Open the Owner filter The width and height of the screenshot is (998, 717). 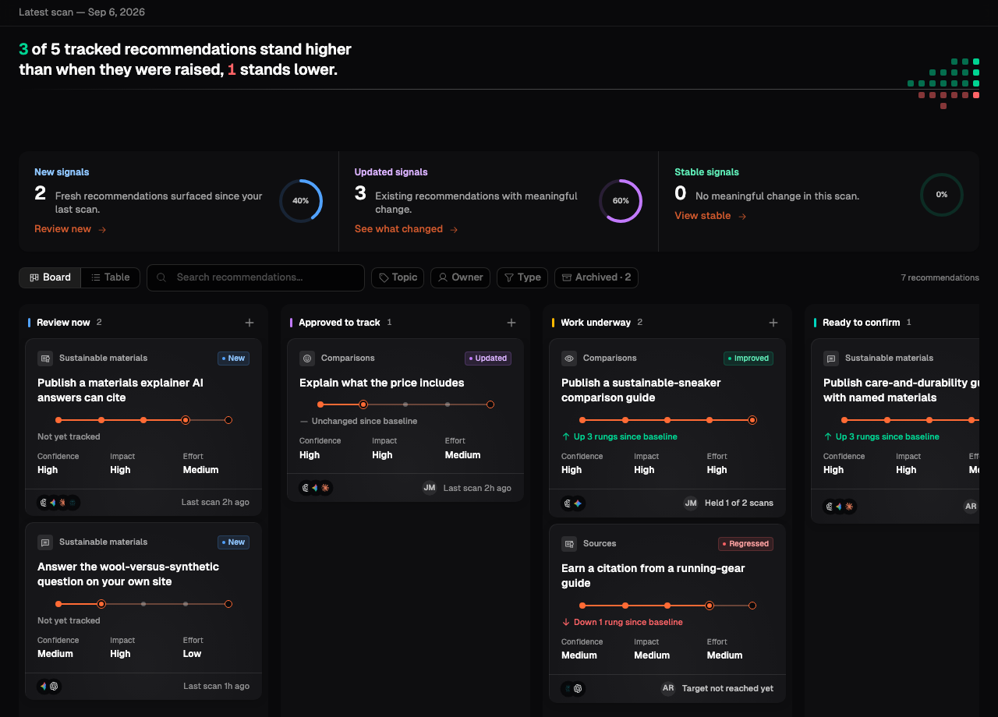tap(460, 277)
